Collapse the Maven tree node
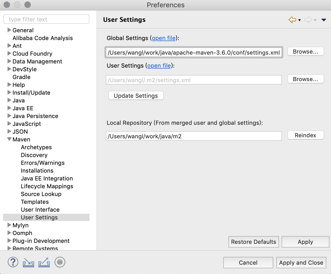This screenshot has width=331, height=274. [x=9, y=139]
